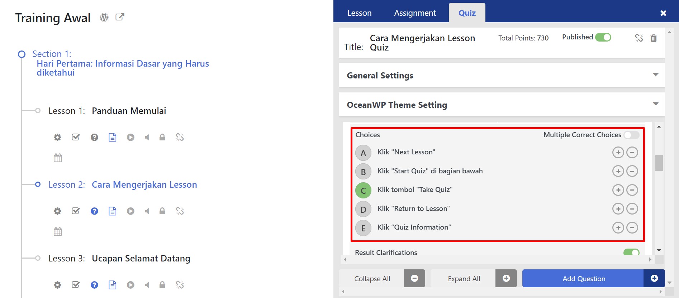Click Lesson 2 lock icon
The width and height of the screenshot is (679, 298).
(x=162, y=211)
